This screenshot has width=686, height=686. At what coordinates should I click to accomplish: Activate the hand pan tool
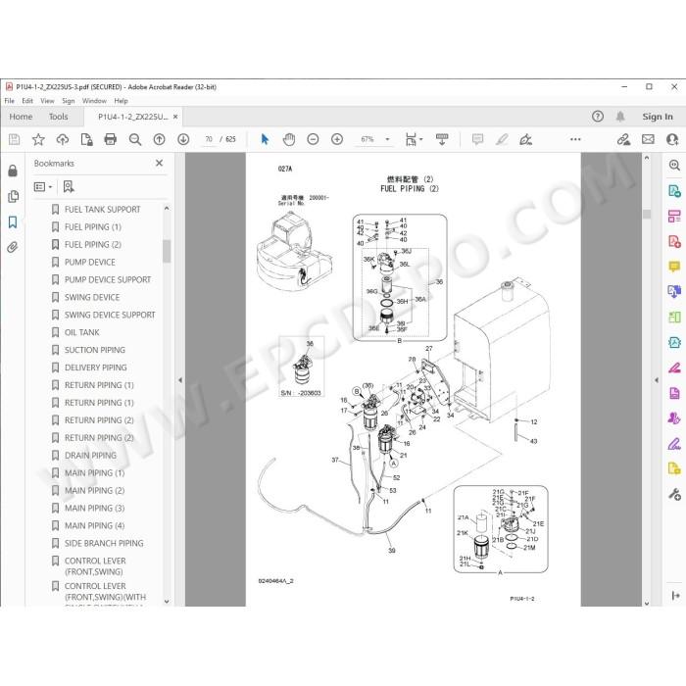coord(289,139)
